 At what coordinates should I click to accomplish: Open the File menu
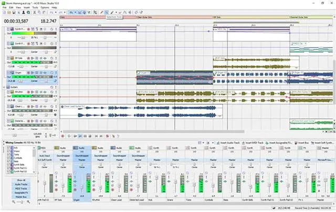[4, 7]
